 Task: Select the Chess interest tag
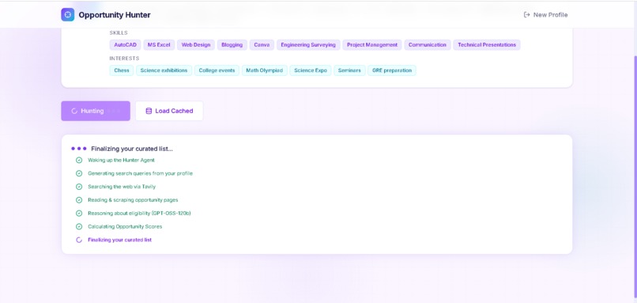click(x=122, y=70)
